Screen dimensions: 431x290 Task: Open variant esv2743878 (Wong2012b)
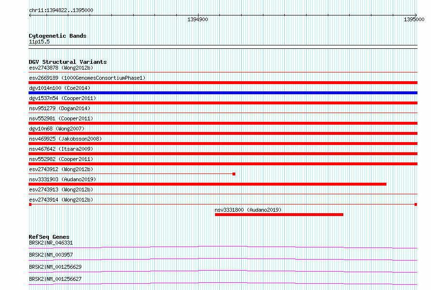[61, 68]
